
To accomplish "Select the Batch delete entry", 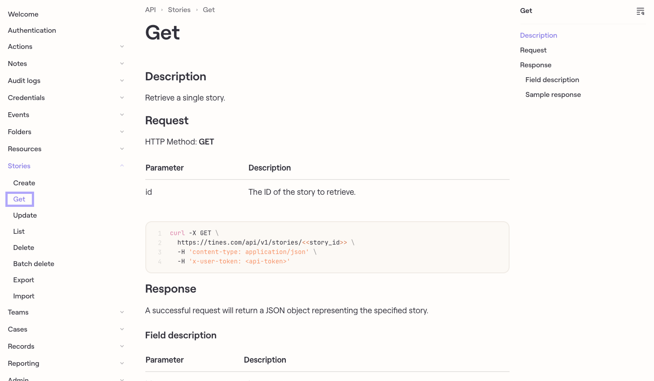I will pyautogui.click(x=34, y=264).
